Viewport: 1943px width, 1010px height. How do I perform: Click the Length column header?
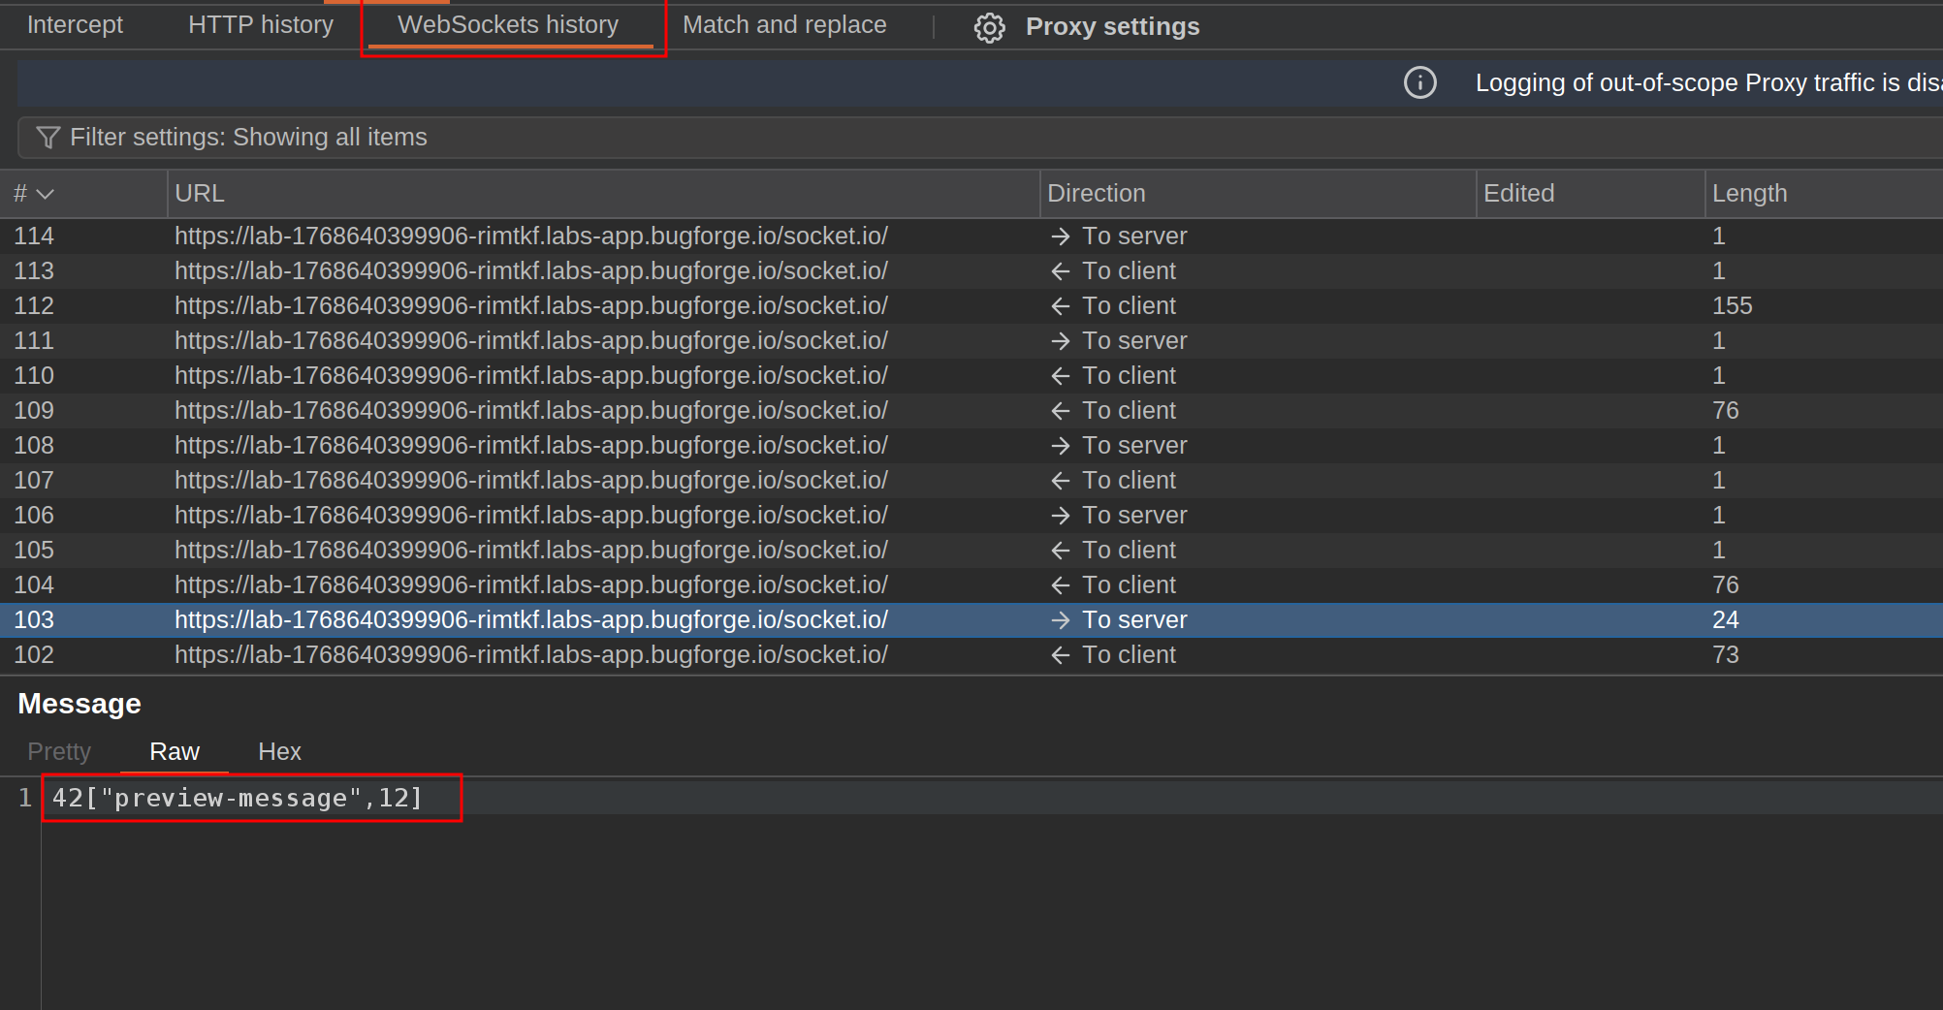click(x=1750, y=193)
